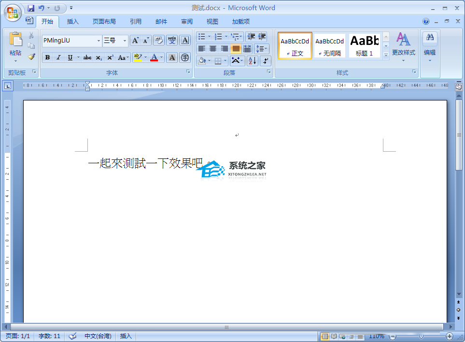
Task: Toggle superscript formatting
Action: click(x=110, y=57)
